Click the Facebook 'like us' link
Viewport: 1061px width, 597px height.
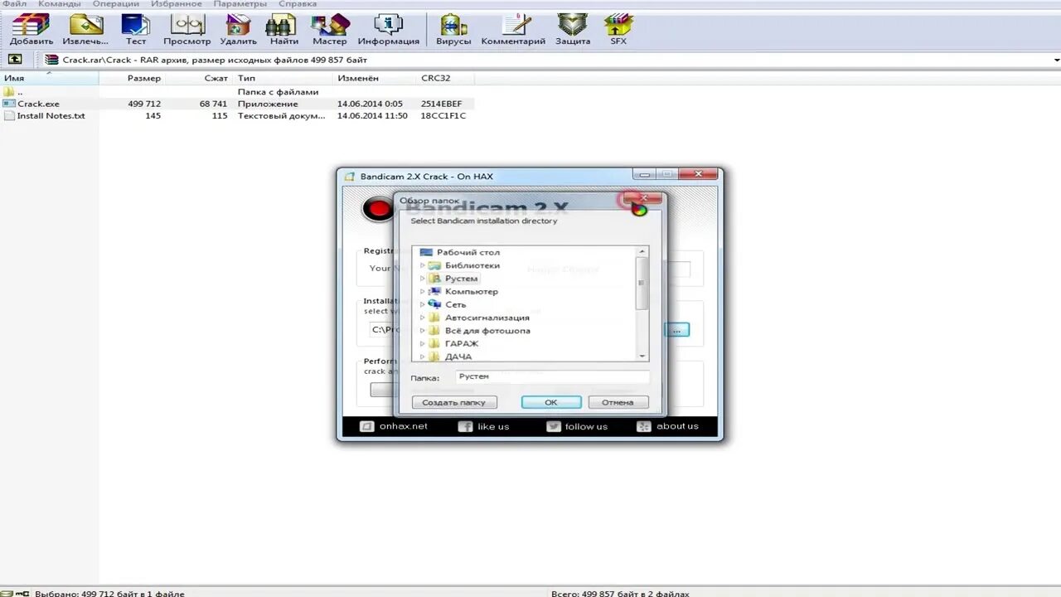(x=485, y=426)
